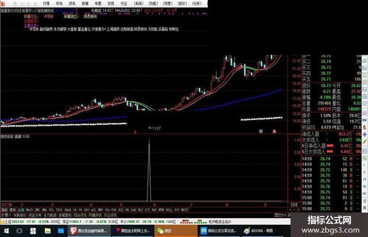
Task: Switch to the 指标 tab
Action: click(x=4, y=210)
